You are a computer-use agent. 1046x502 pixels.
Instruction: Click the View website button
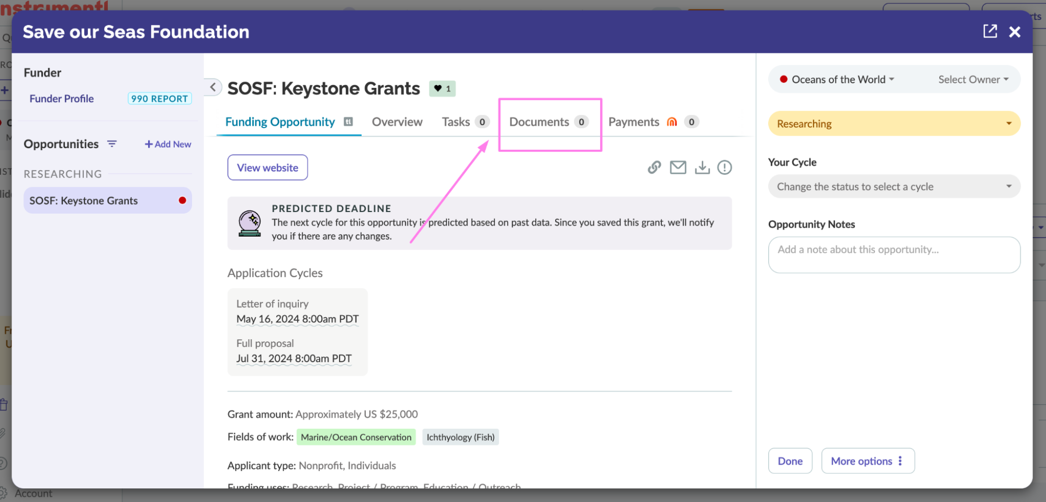point(267,168)
